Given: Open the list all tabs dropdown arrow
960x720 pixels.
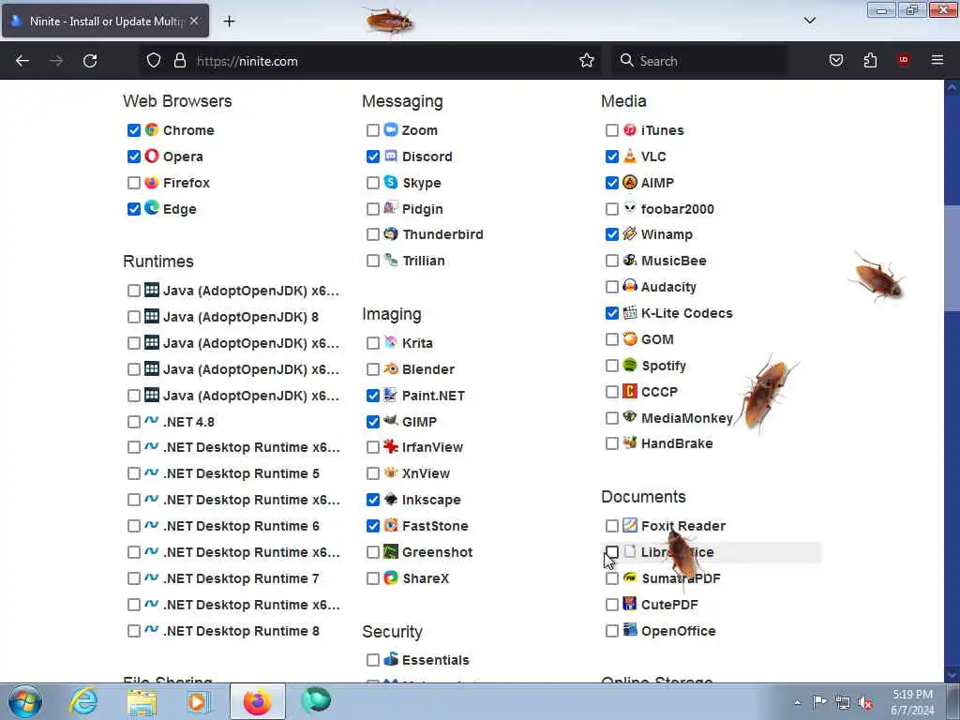Looking at the screenshot, I should [x=809, y=21].
